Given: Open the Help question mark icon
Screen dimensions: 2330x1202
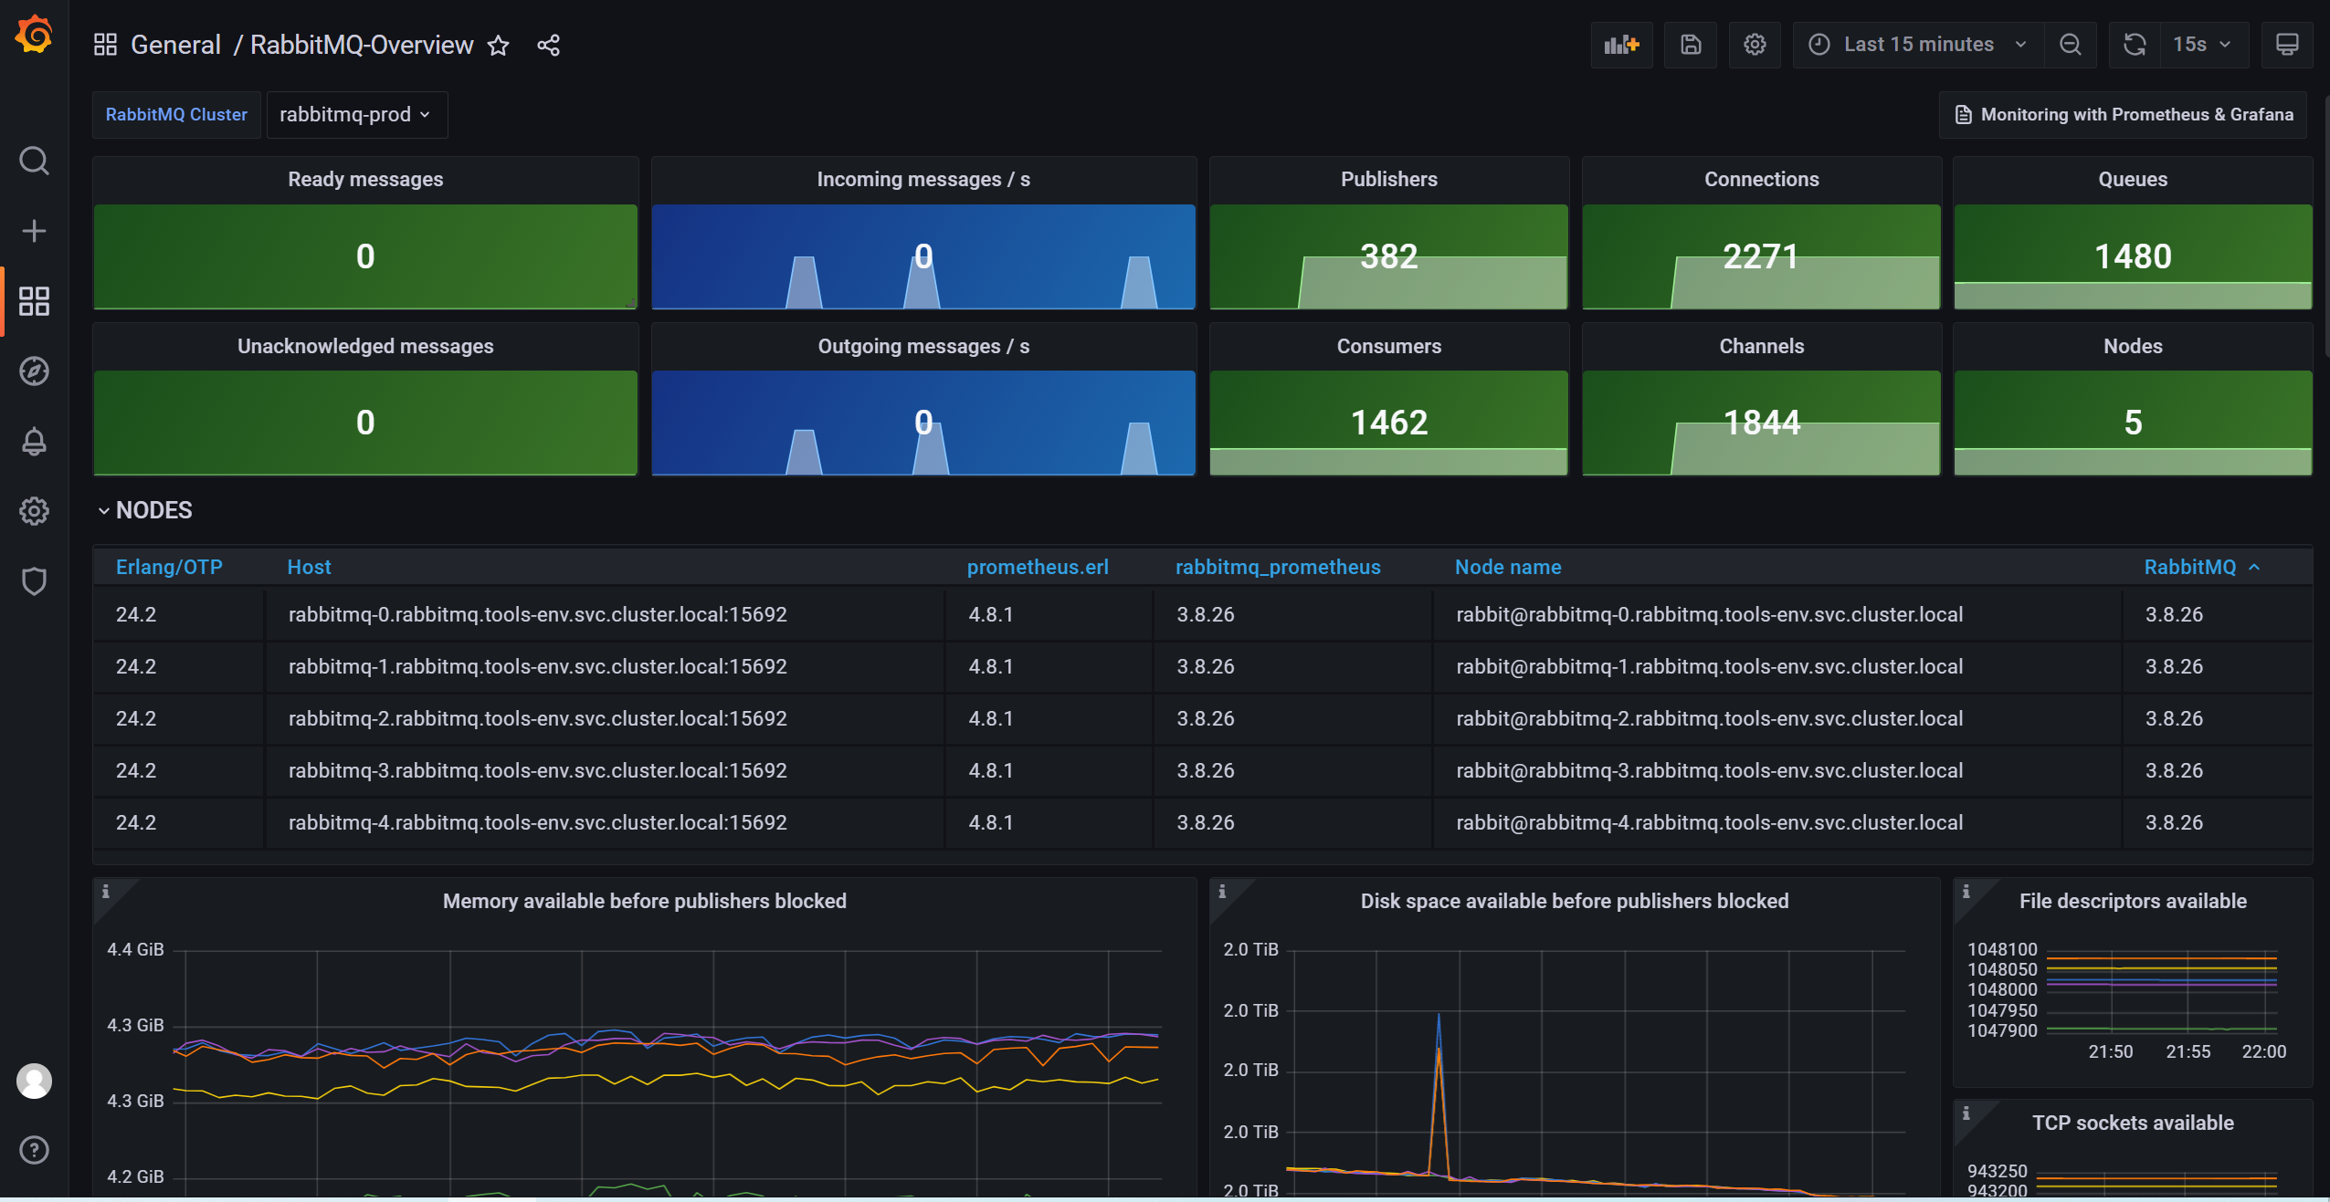Looking at the screenshot, I should [34, 1150].
